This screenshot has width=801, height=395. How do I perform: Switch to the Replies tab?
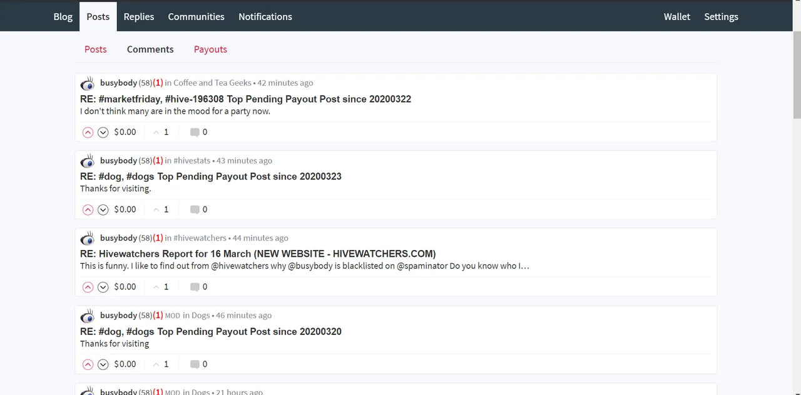[139, 17]
